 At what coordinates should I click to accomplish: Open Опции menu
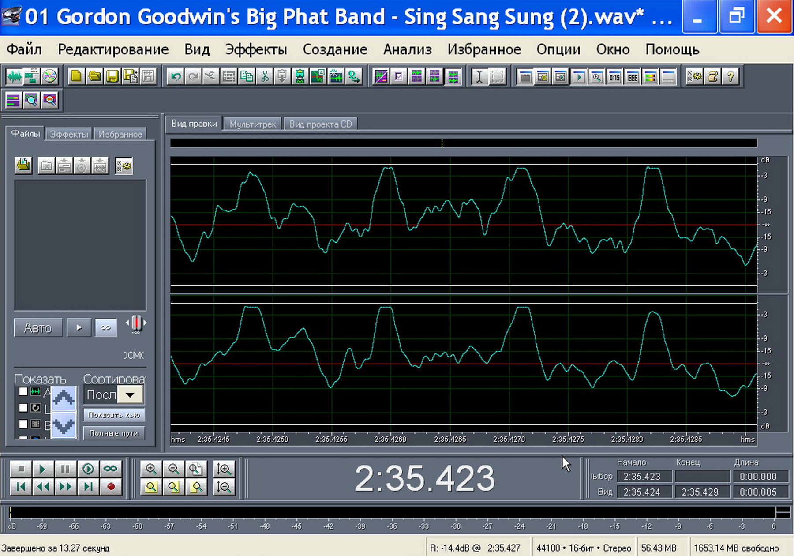[558, 49]
